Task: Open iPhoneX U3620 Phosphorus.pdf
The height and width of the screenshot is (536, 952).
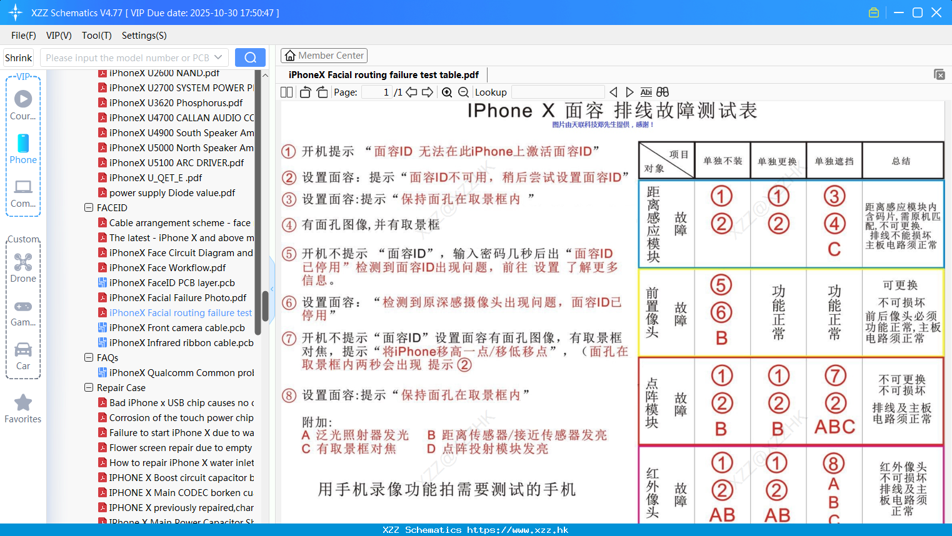Action: 170,102
